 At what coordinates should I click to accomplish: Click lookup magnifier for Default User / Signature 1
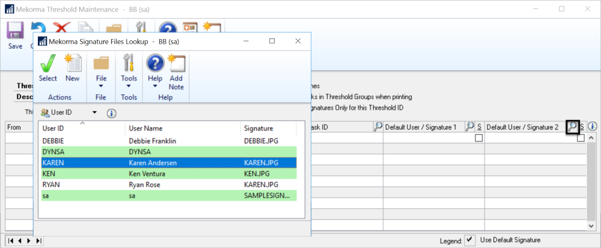[x=469, y=127]
